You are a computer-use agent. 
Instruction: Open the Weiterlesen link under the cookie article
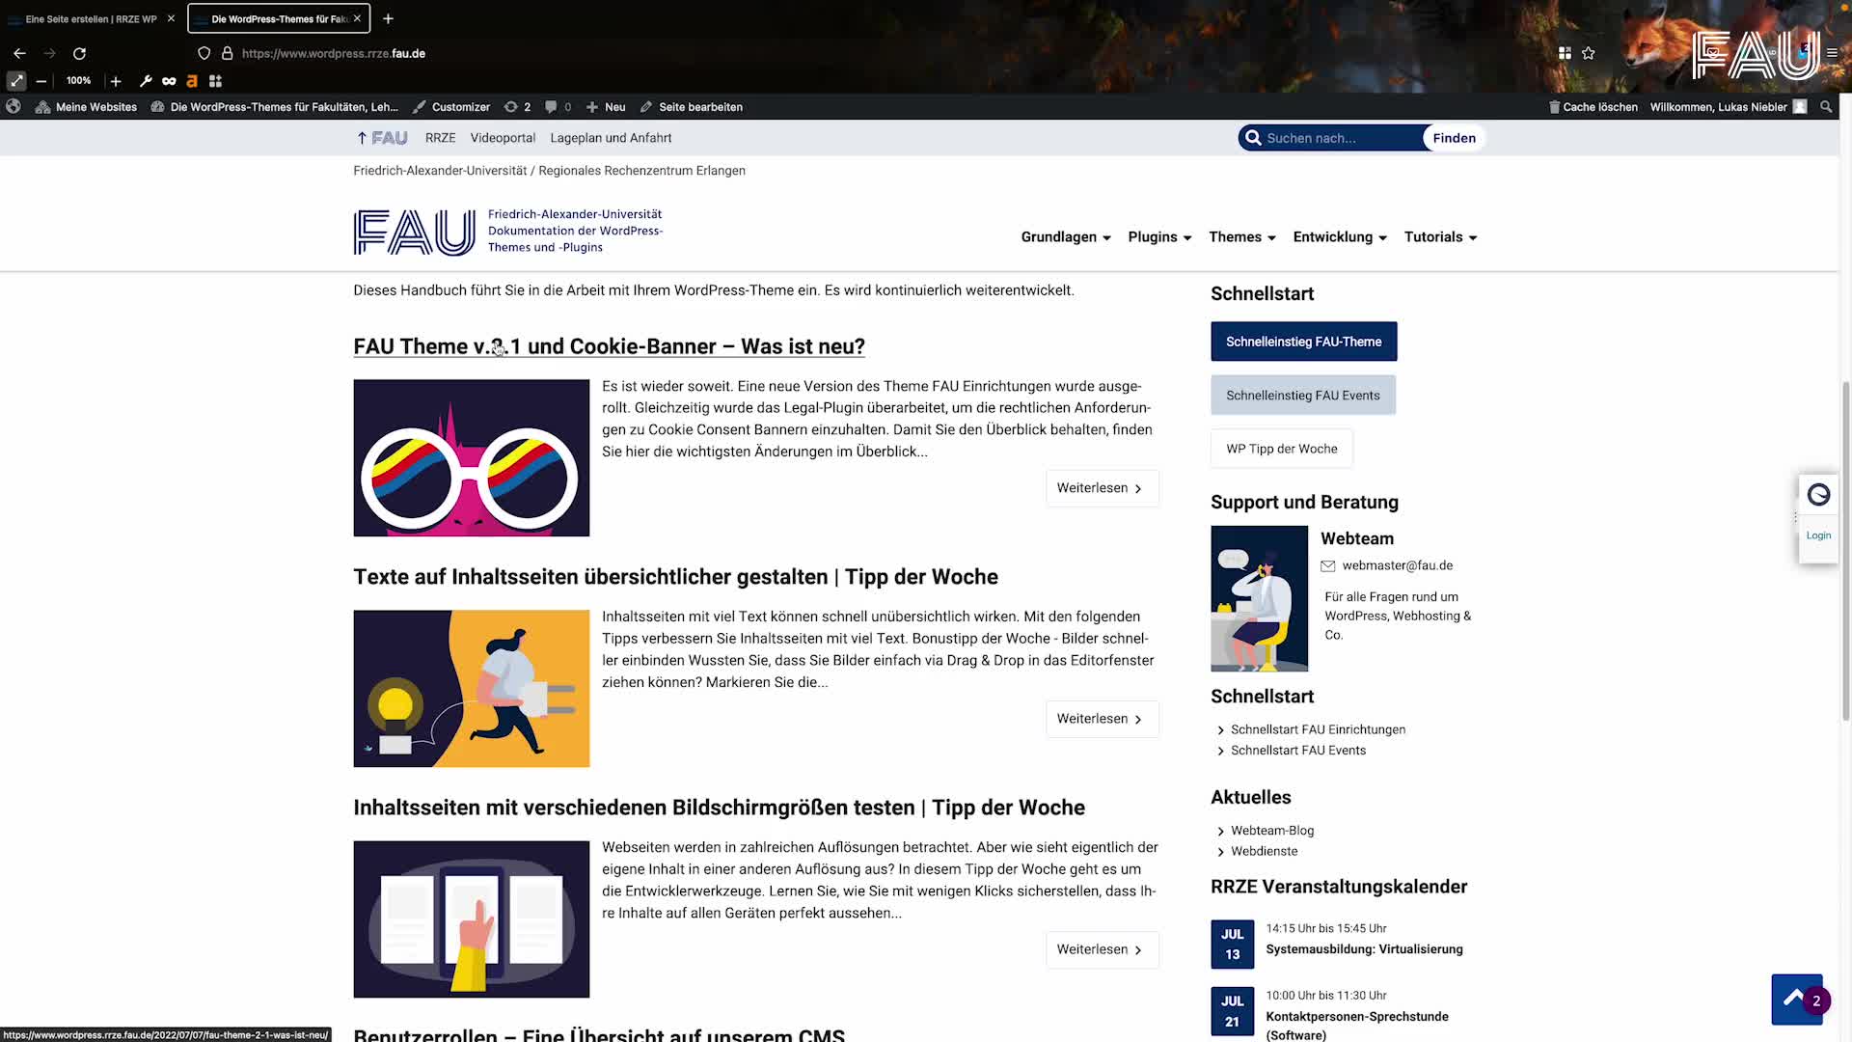click(x=1101, y=487)
